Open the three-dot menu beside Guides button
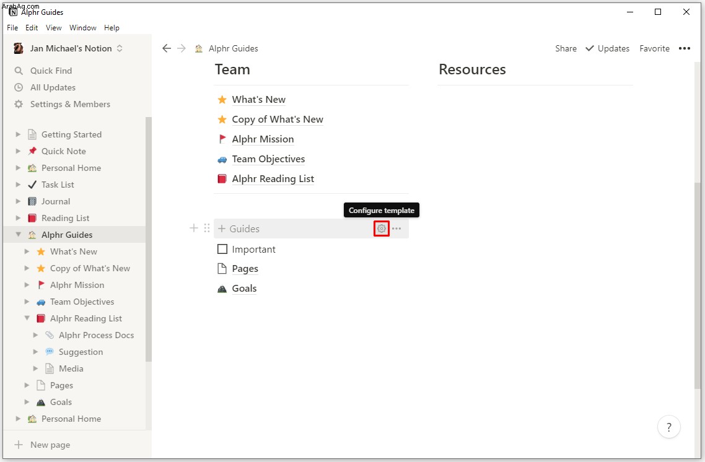705x462 pixels. pos(396,229)
